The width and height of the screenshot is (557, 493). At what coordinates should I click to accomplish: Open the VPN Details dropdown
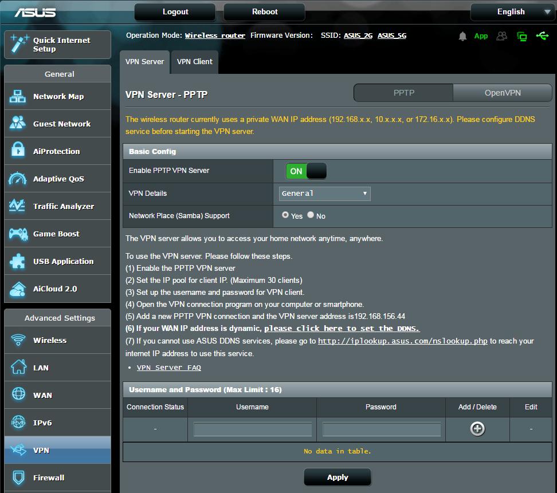[325, 194]
